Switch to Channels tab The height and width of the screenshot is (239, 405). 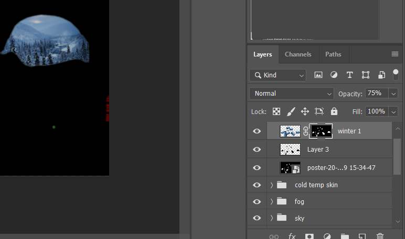[298, 54]
